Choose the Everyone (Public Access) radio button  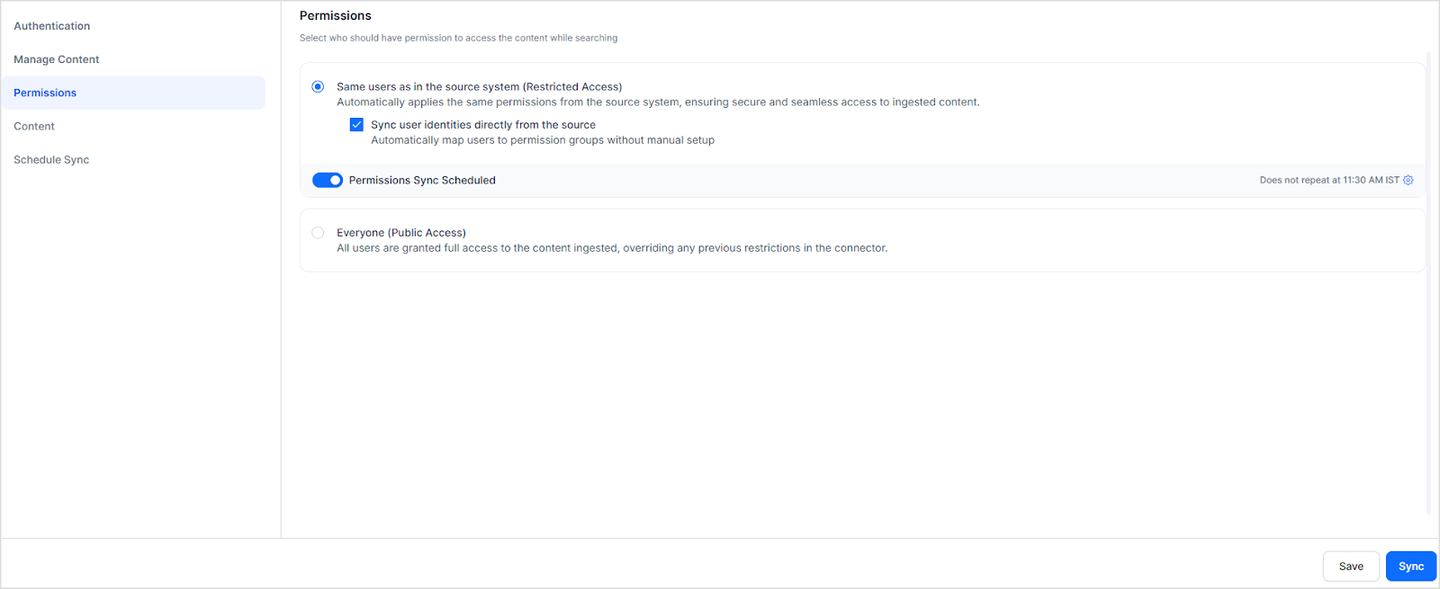tap(318, 233)
